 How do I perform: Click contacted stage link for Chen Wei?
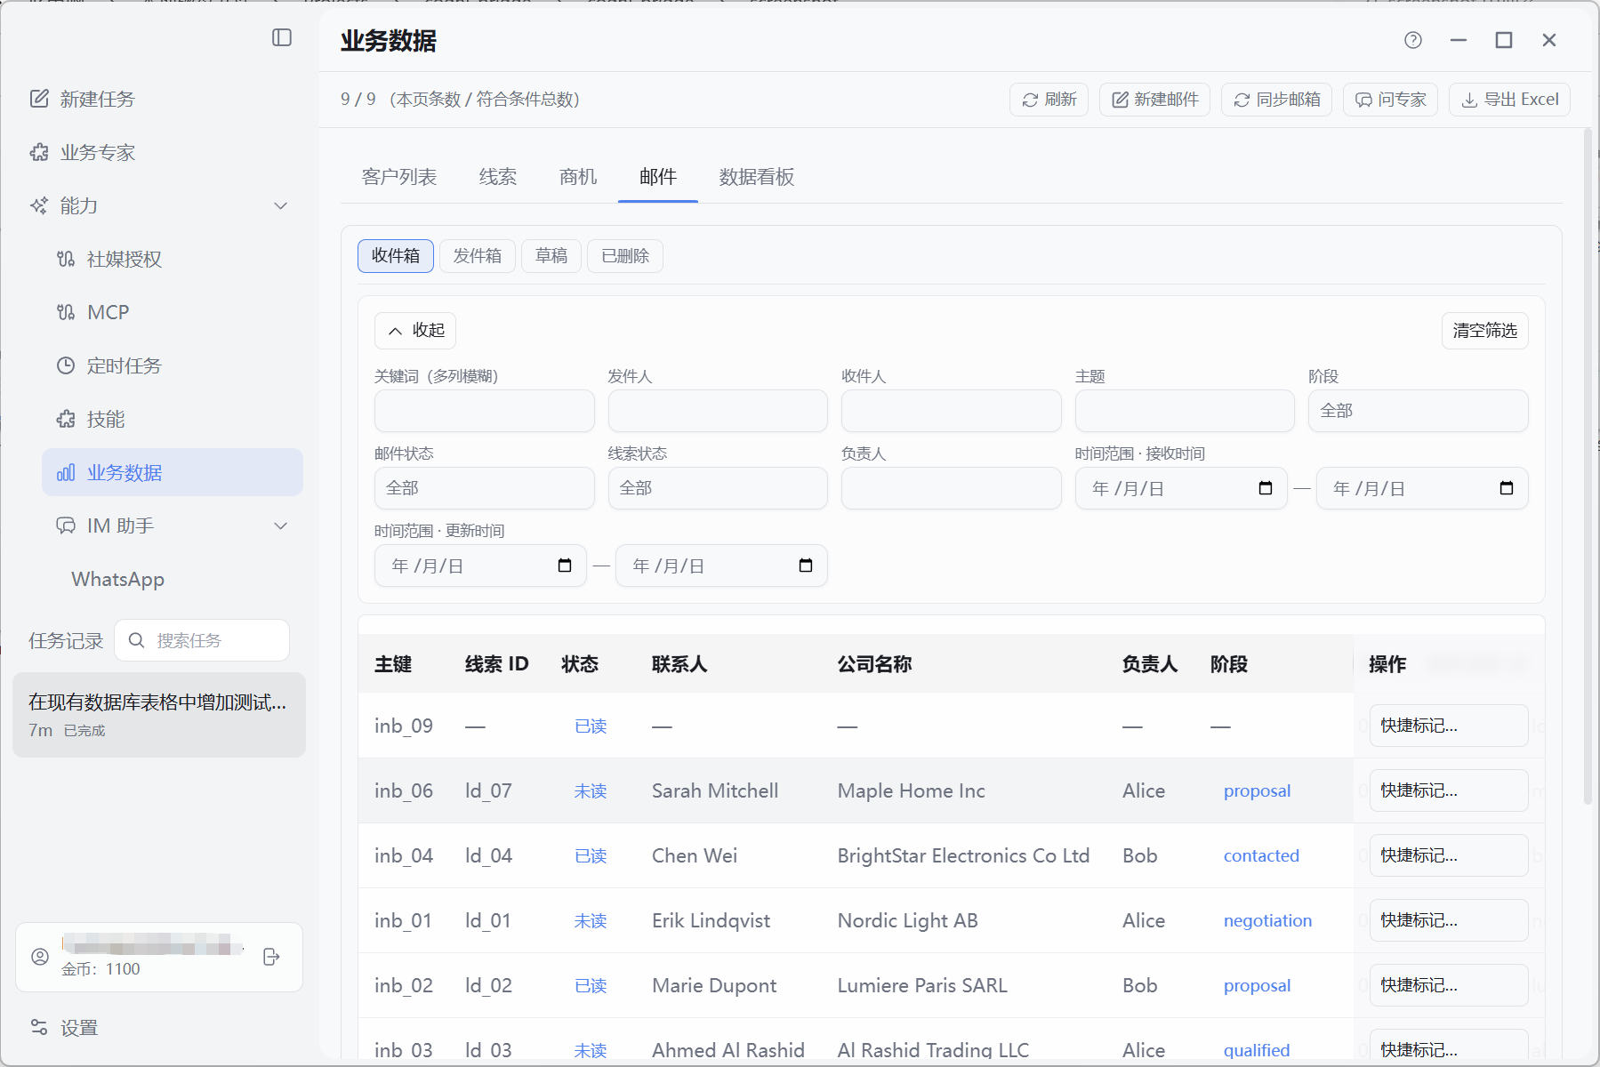click(1261, 855)
